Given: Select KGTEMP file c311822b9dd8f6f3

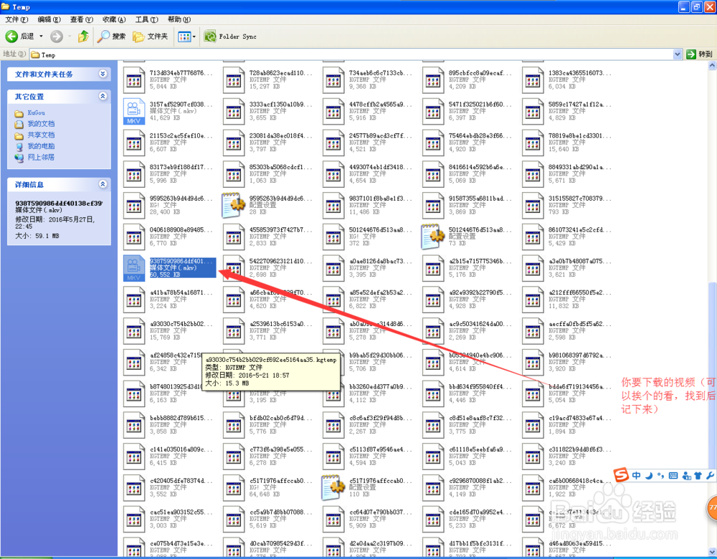Looking at the screenshot, I should point(566,457).
